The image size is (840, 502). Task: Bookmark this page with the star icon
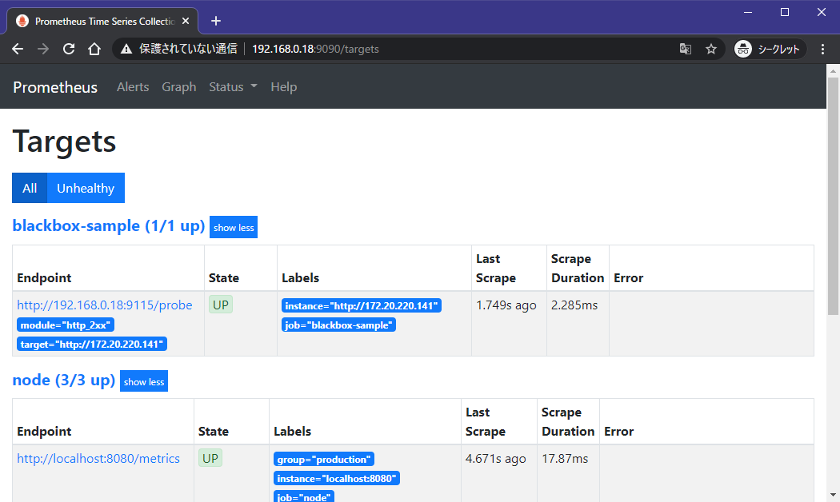711,50
